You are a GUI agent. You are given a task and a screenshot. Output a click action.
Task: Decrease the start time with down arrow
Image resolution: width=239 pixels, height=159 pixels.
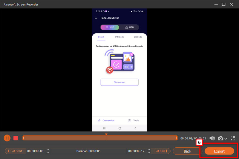(48, 153)
